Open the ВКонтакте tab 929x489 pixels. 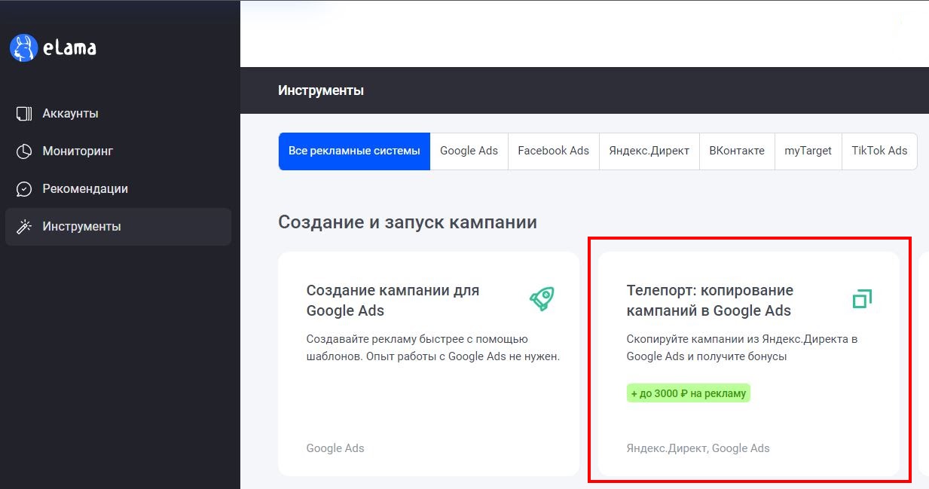tap(737, 151)
